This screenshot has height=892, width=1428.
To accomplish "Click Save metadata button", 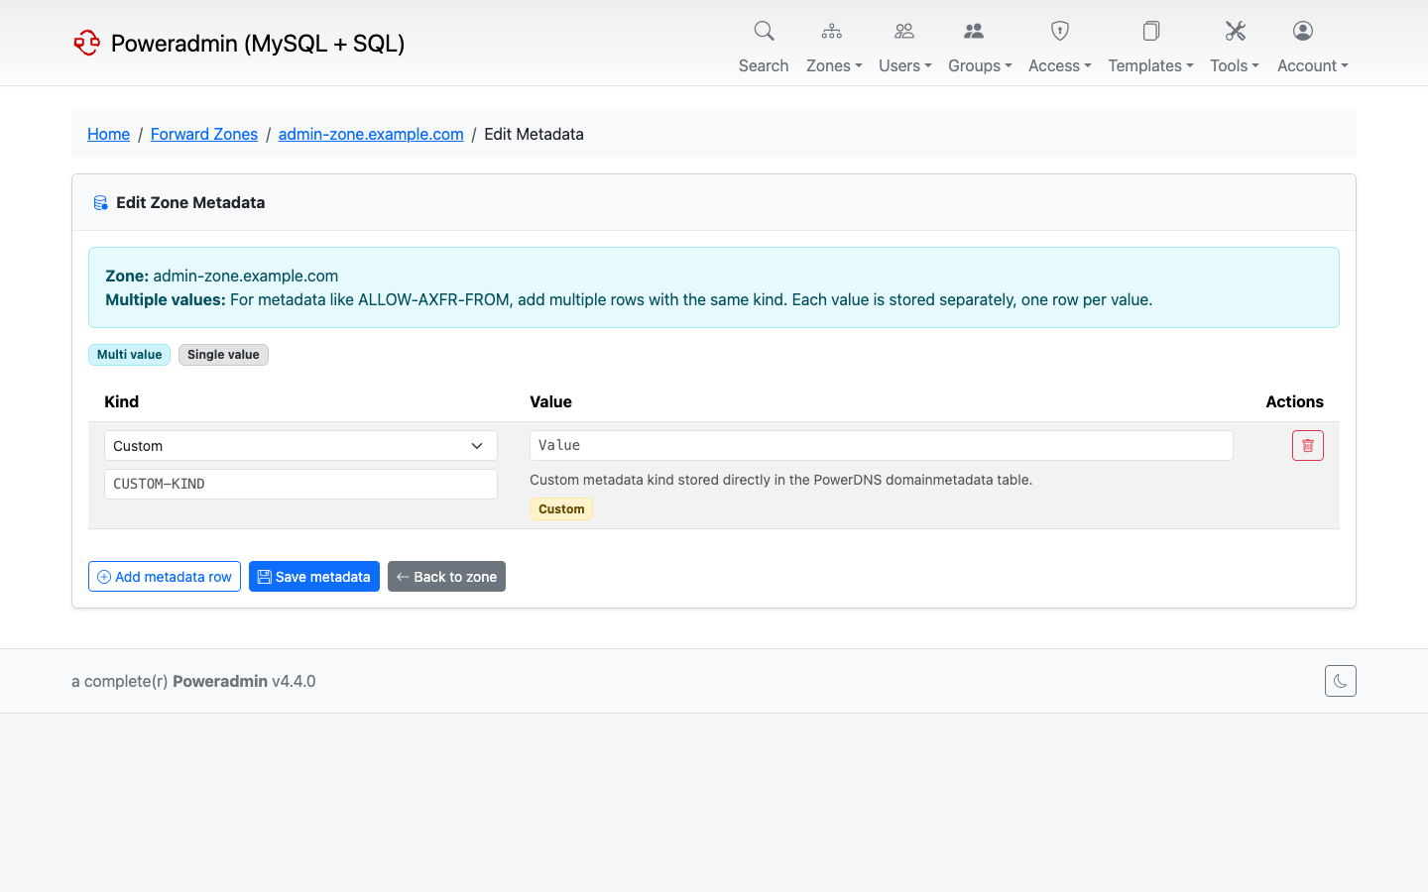I will click(x=314, y=577).
